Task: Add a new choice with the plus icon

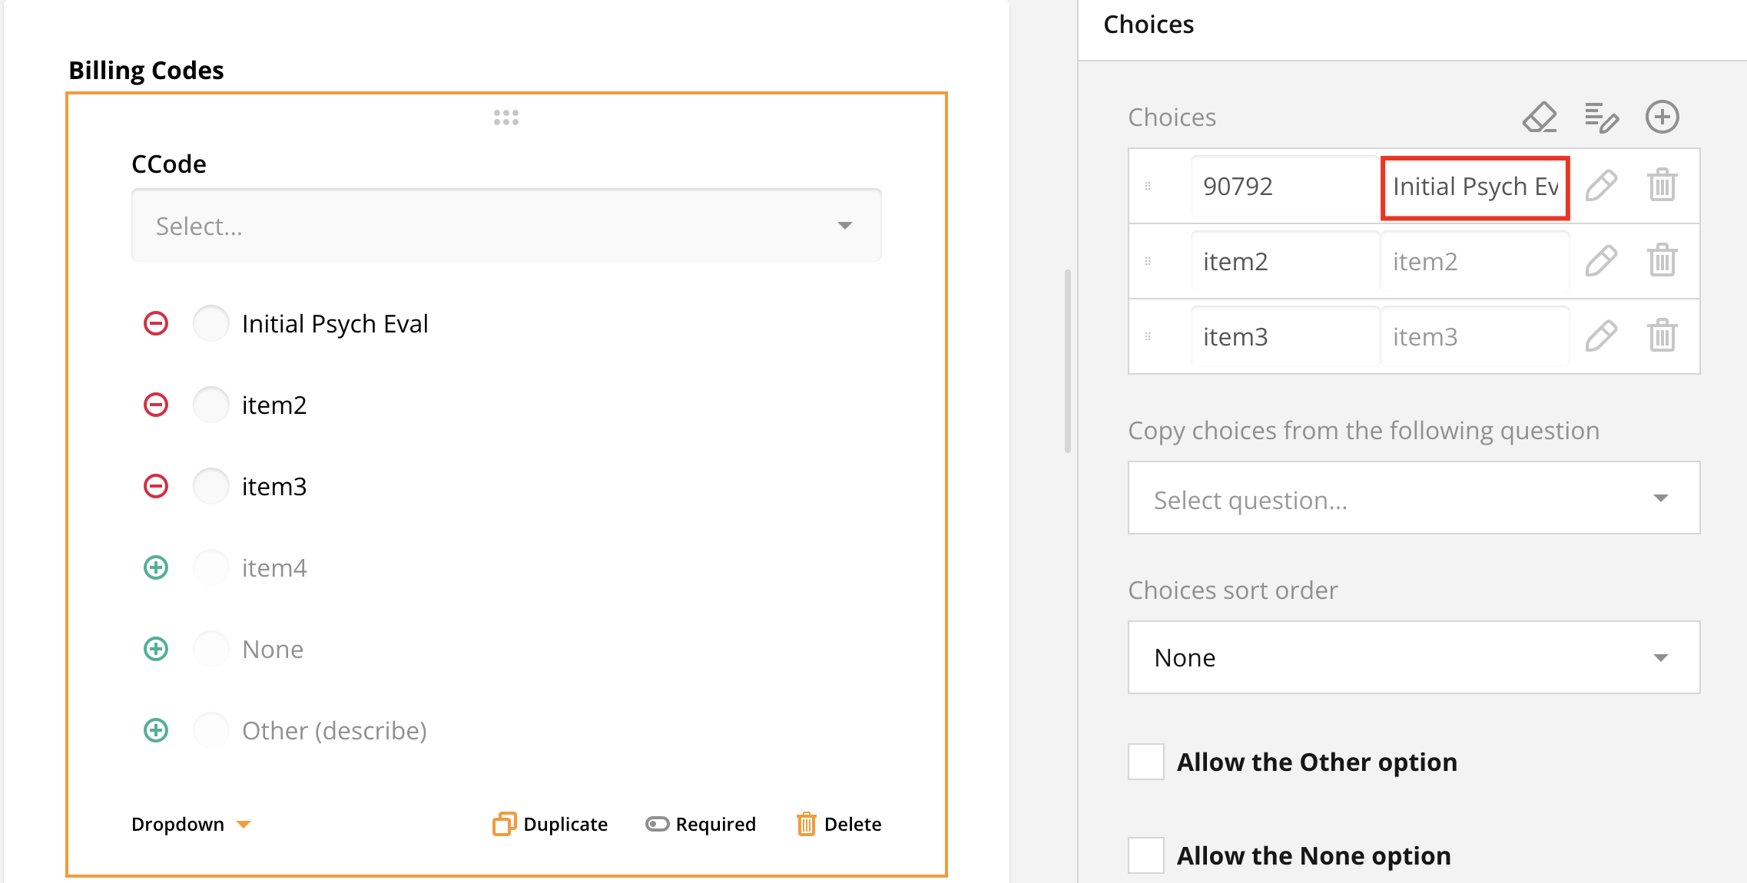Action: click(x=1662, y=117)
